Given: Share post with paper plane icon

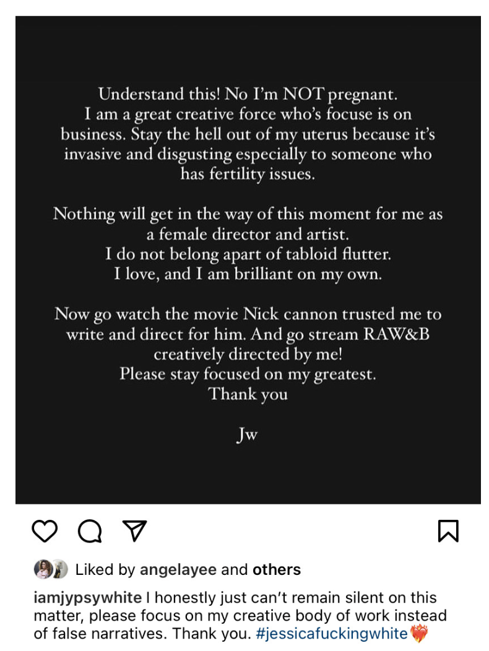Looking at the screenshot, I should pyautogui.click(x=134, y=530).
